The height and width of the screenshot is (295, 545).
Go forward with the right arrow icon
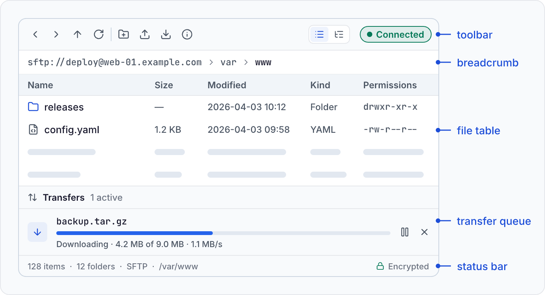coord(56,35)
